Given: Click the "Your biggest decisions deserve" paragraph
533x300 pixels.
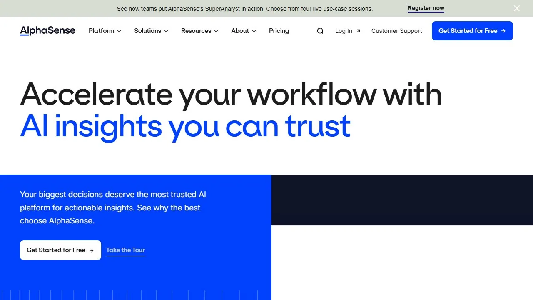Looking at the screenshot, I should [x=113, y=207].
